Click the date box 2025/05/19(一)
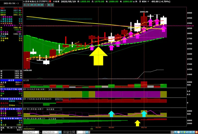Screen dimensions: 198x134 point(11,3)
